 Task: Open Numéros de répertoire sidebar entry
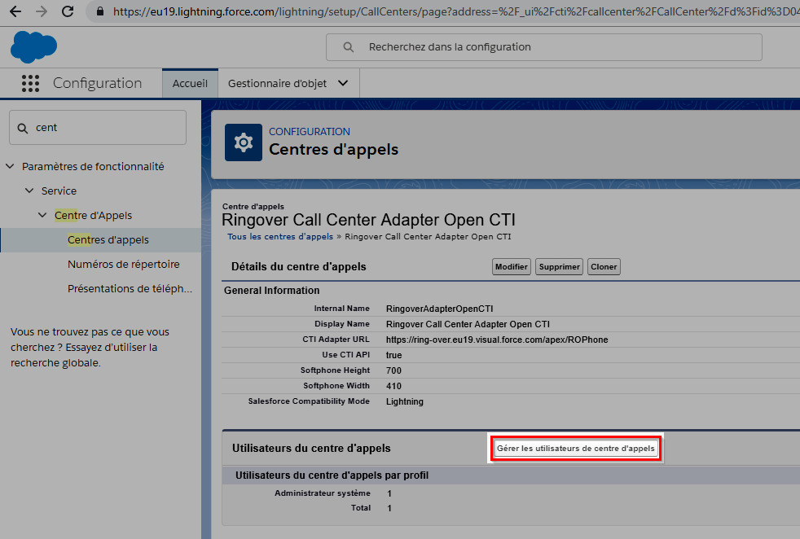pyautogui.click(x=124, y=264)
